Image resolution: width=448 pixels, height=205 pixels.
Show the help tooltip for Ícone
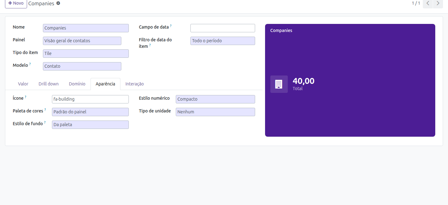coord(26,97)
